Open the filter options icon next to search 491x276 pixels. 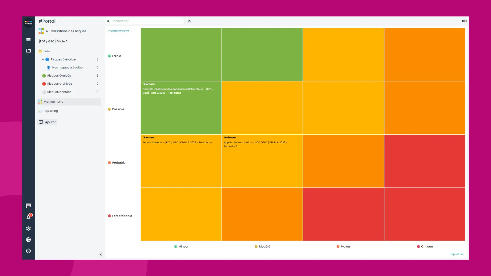[189, 21]
